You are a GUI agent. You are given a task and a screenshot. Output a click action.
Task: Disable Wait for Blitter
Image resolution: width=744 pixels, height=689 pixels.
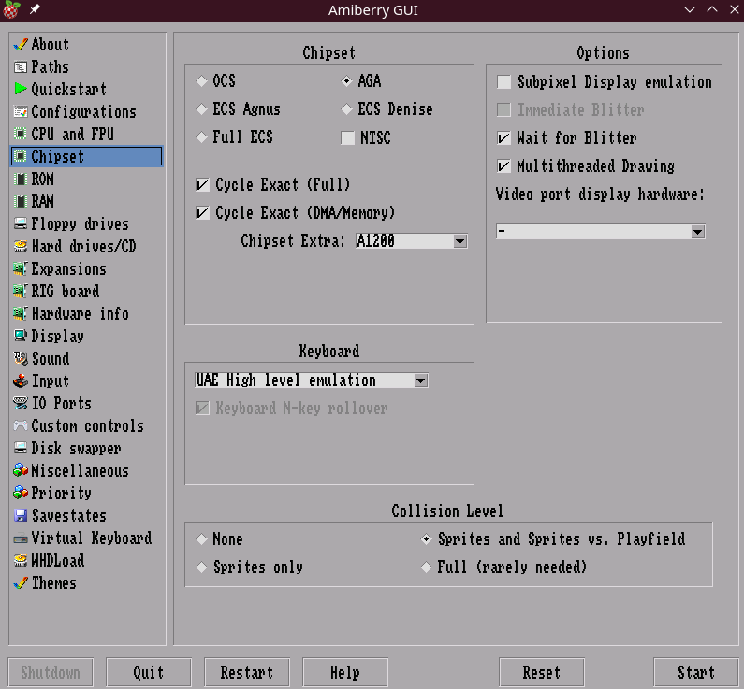(503, 138)
